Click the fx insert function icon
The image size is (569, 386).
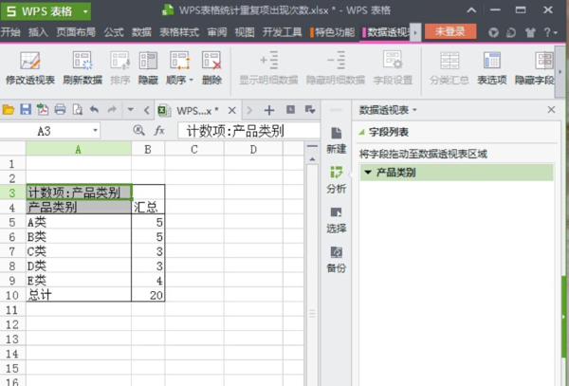click(x=159, y=131)
